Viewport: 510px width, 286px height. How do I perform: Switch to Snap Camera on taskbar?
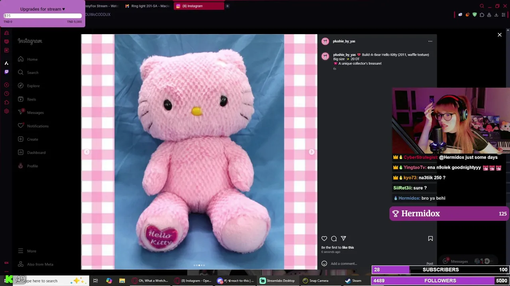coord(316,281)
